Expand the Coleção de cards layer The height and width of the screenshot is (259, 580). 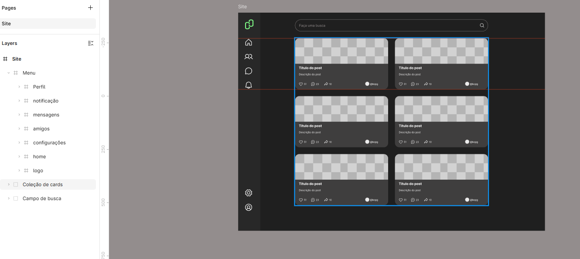coord(9,184)
